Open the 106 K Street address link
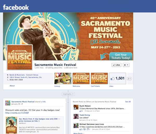This screenshot has height=134, width=156. coord(26,77)
